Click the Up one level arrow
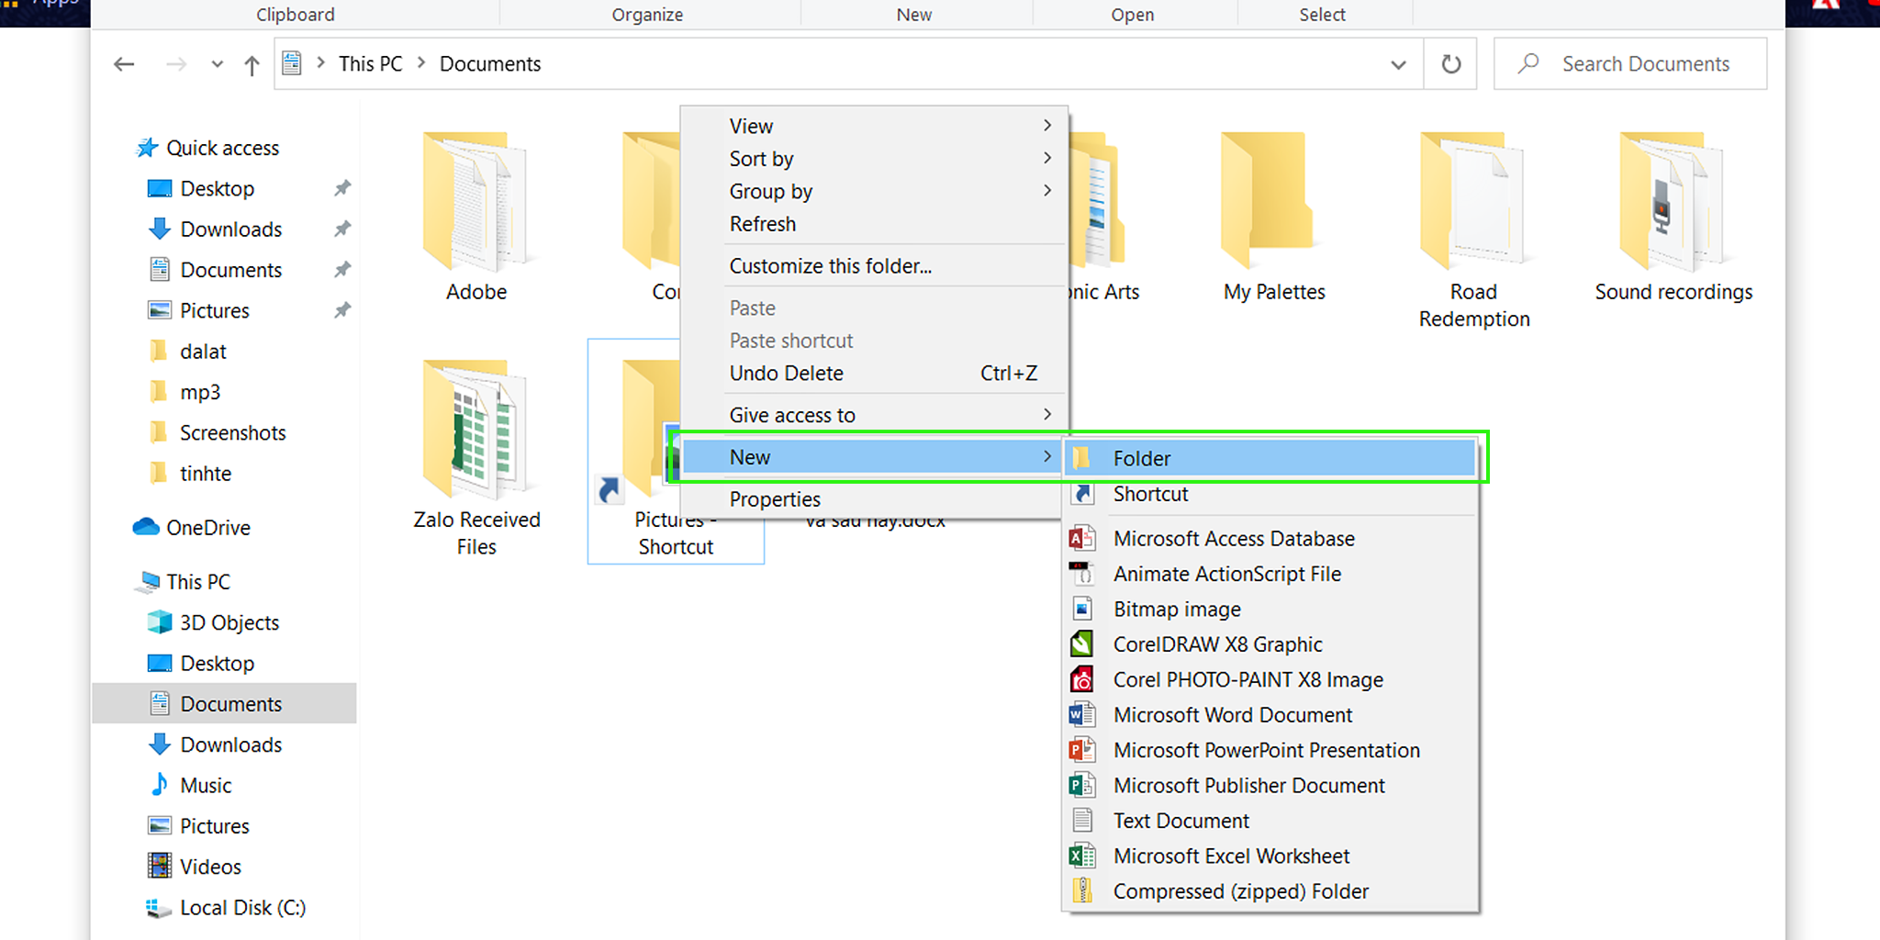This screenshot has width=1880, height=940. (252, 64)
